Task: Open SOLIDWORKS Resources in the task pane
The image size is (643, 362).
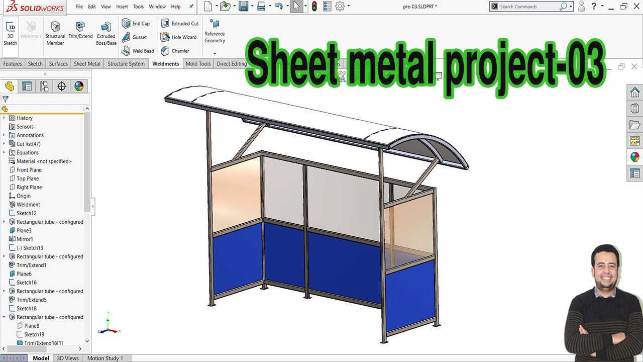Action: [635, 93]
